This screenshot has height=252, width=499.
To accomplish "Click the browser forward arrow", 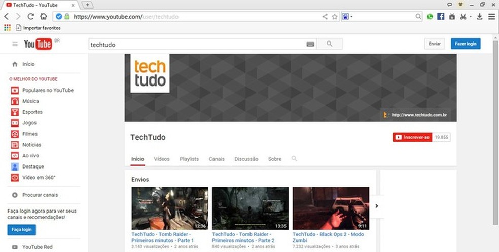I will [18, 17].
